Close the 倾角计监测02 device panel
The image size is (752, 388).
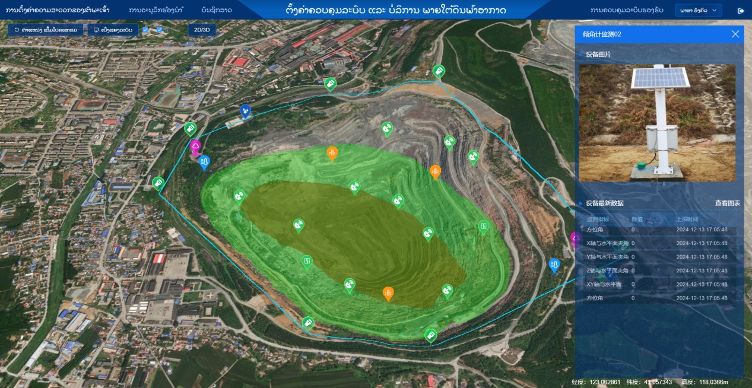(x=735, y=34)
